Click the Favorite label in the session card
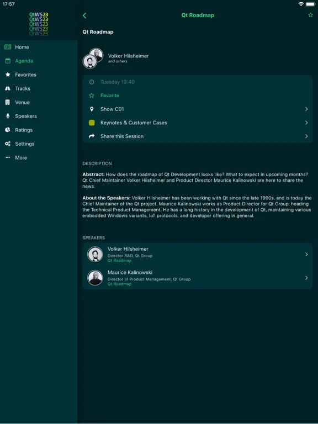This screenshot has height=424, width=318. point(109,96)
